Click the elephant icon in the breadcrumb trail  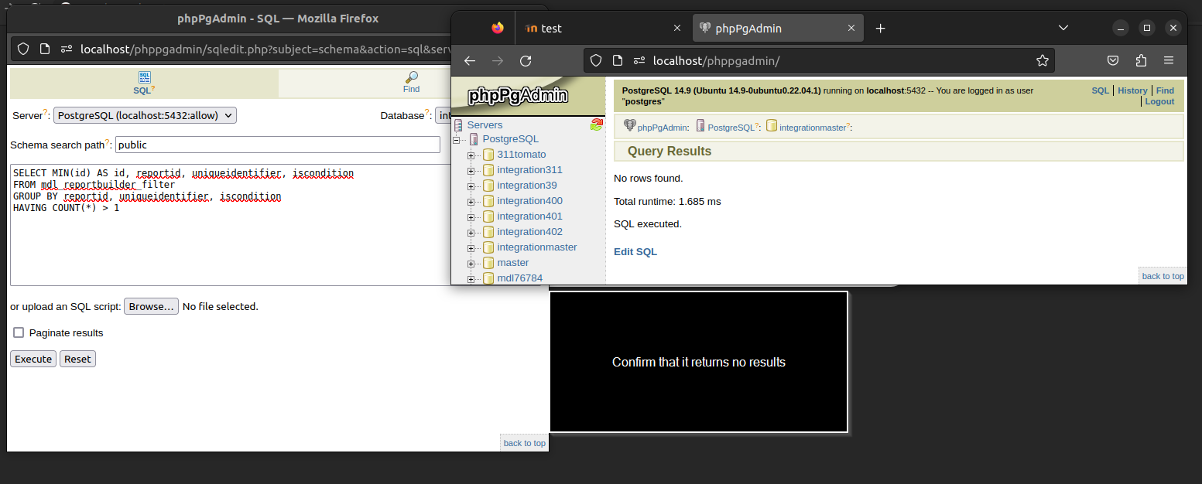(629, 126)
